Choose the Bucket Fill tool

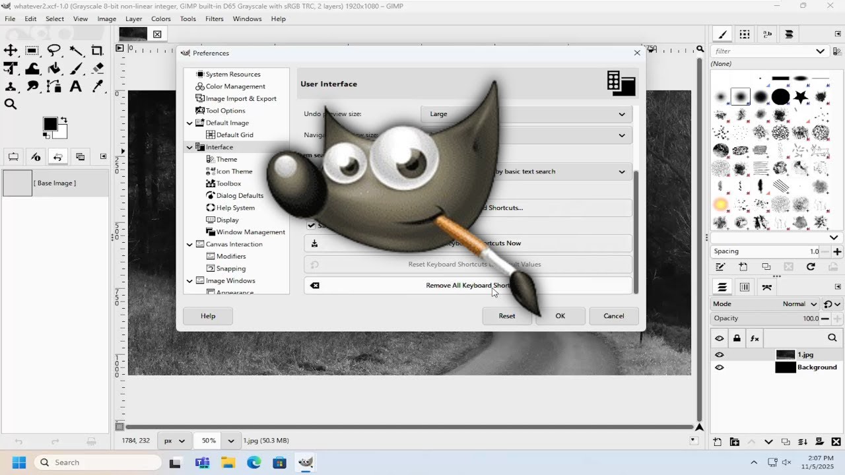(x=54, y=68)
